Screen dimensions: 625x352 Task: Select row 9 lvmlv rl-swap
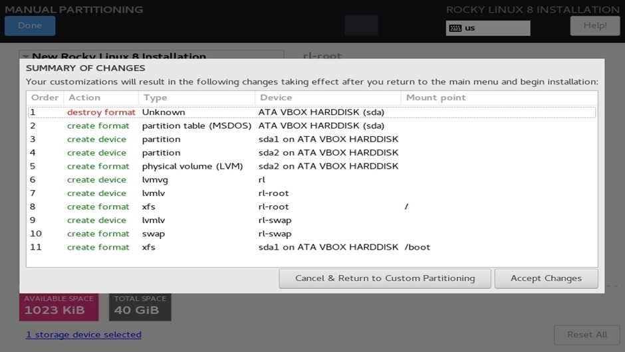312,220
